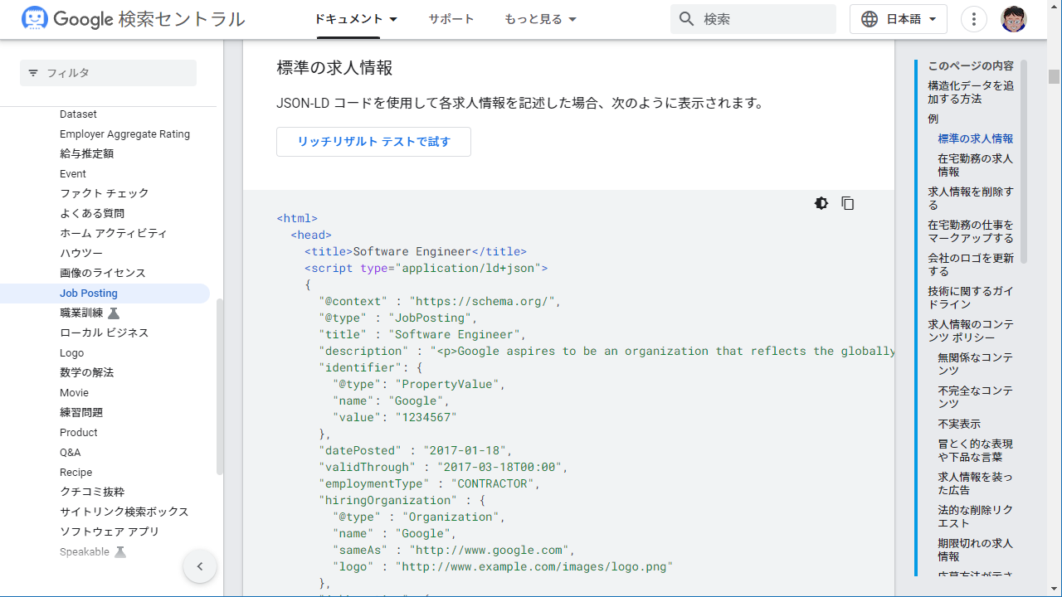
Task: Click the browser page vertical scrollbar
Action: 1054,76
